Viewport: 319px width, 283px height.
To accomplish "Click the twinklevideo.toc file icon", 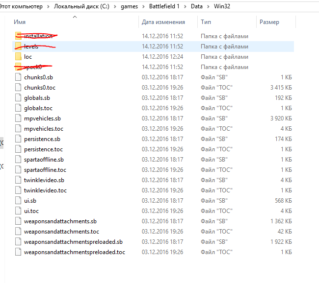I will pos(18,190).
